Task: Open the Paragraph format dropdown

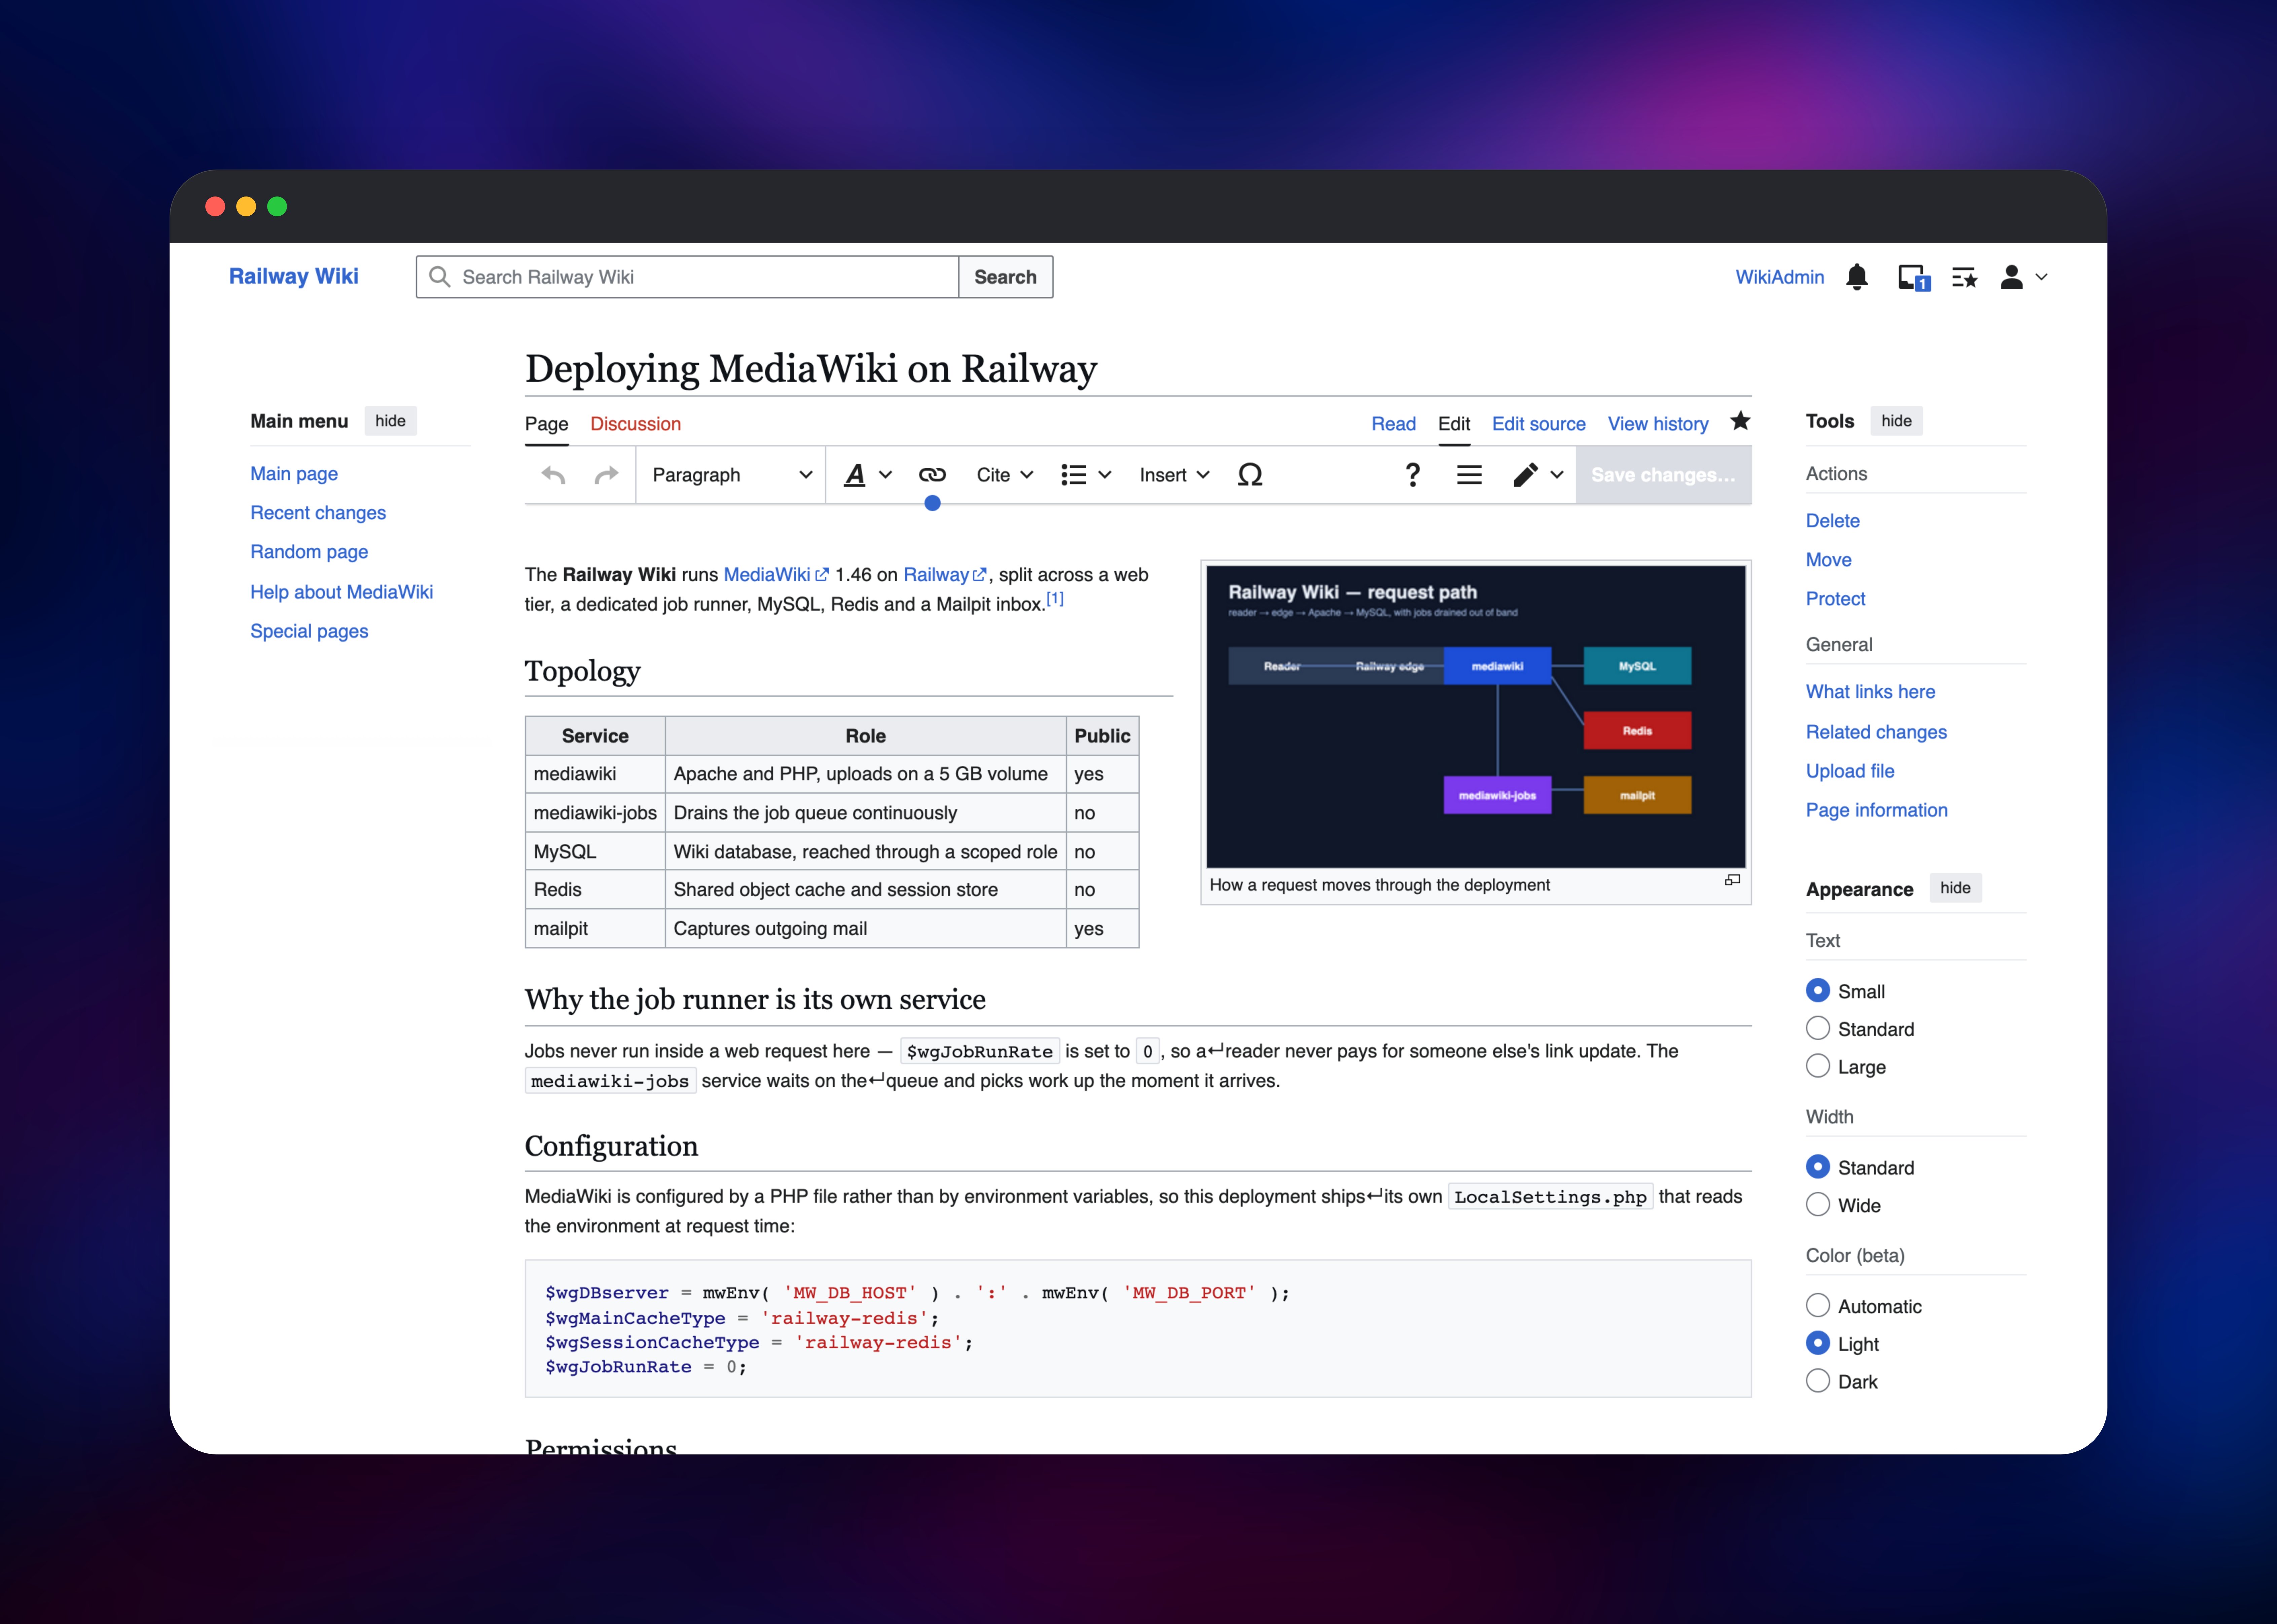Action: (x=731, y=475)
